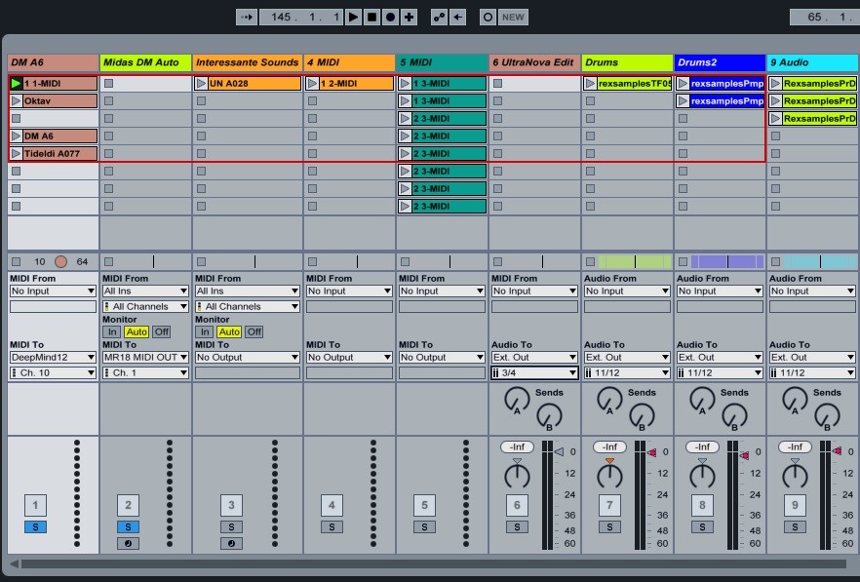
Task: Select the DM A6 track header
Action: click(x=54, y=62)
